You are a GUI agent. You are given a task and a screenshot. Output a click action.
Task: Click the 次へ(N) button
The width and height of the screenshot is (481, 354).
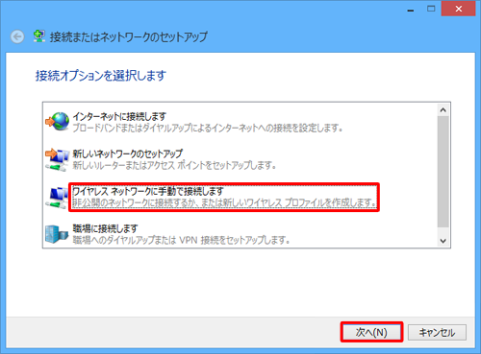(x=371, y=332)
